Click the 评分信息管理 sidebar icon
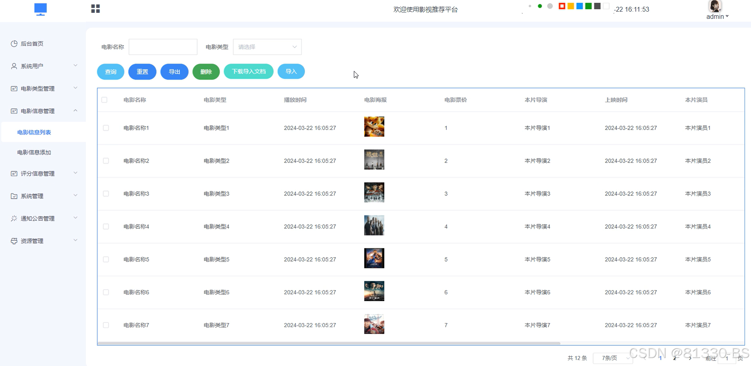 (x=14, y=173)
